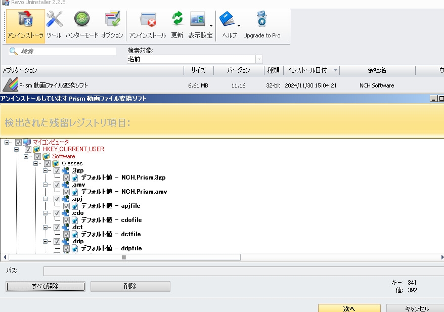Click the 更新 refresh icon
The height and width of the screenshot is (312, 444).
point(177,19)
